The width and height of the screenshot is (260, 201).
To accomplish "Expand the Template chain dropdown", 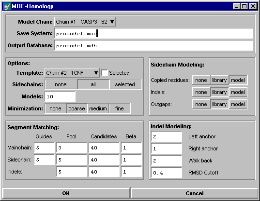I will (x=72, y=73).
